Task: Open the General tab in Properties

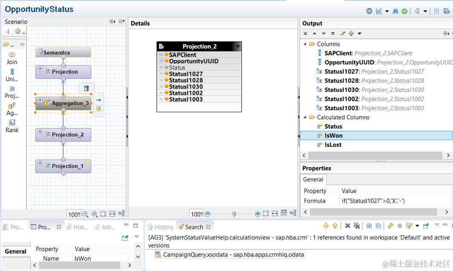Action: coord(313,180)
